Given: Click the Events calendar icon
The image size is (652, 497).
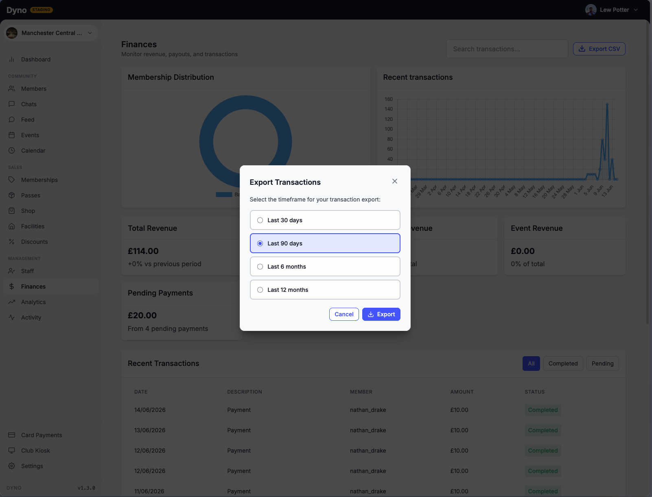Looking at the screenshot, I should (x=12, y=135).
